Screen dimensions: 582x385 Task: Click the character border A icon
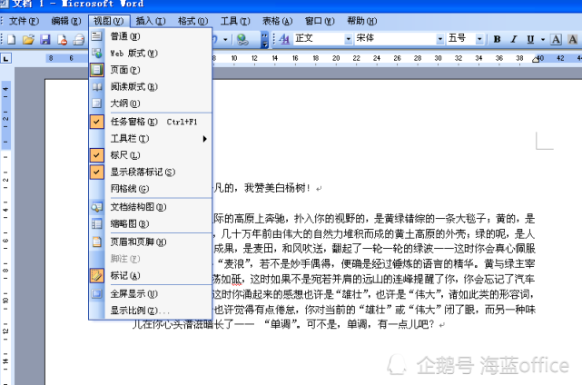556,39
